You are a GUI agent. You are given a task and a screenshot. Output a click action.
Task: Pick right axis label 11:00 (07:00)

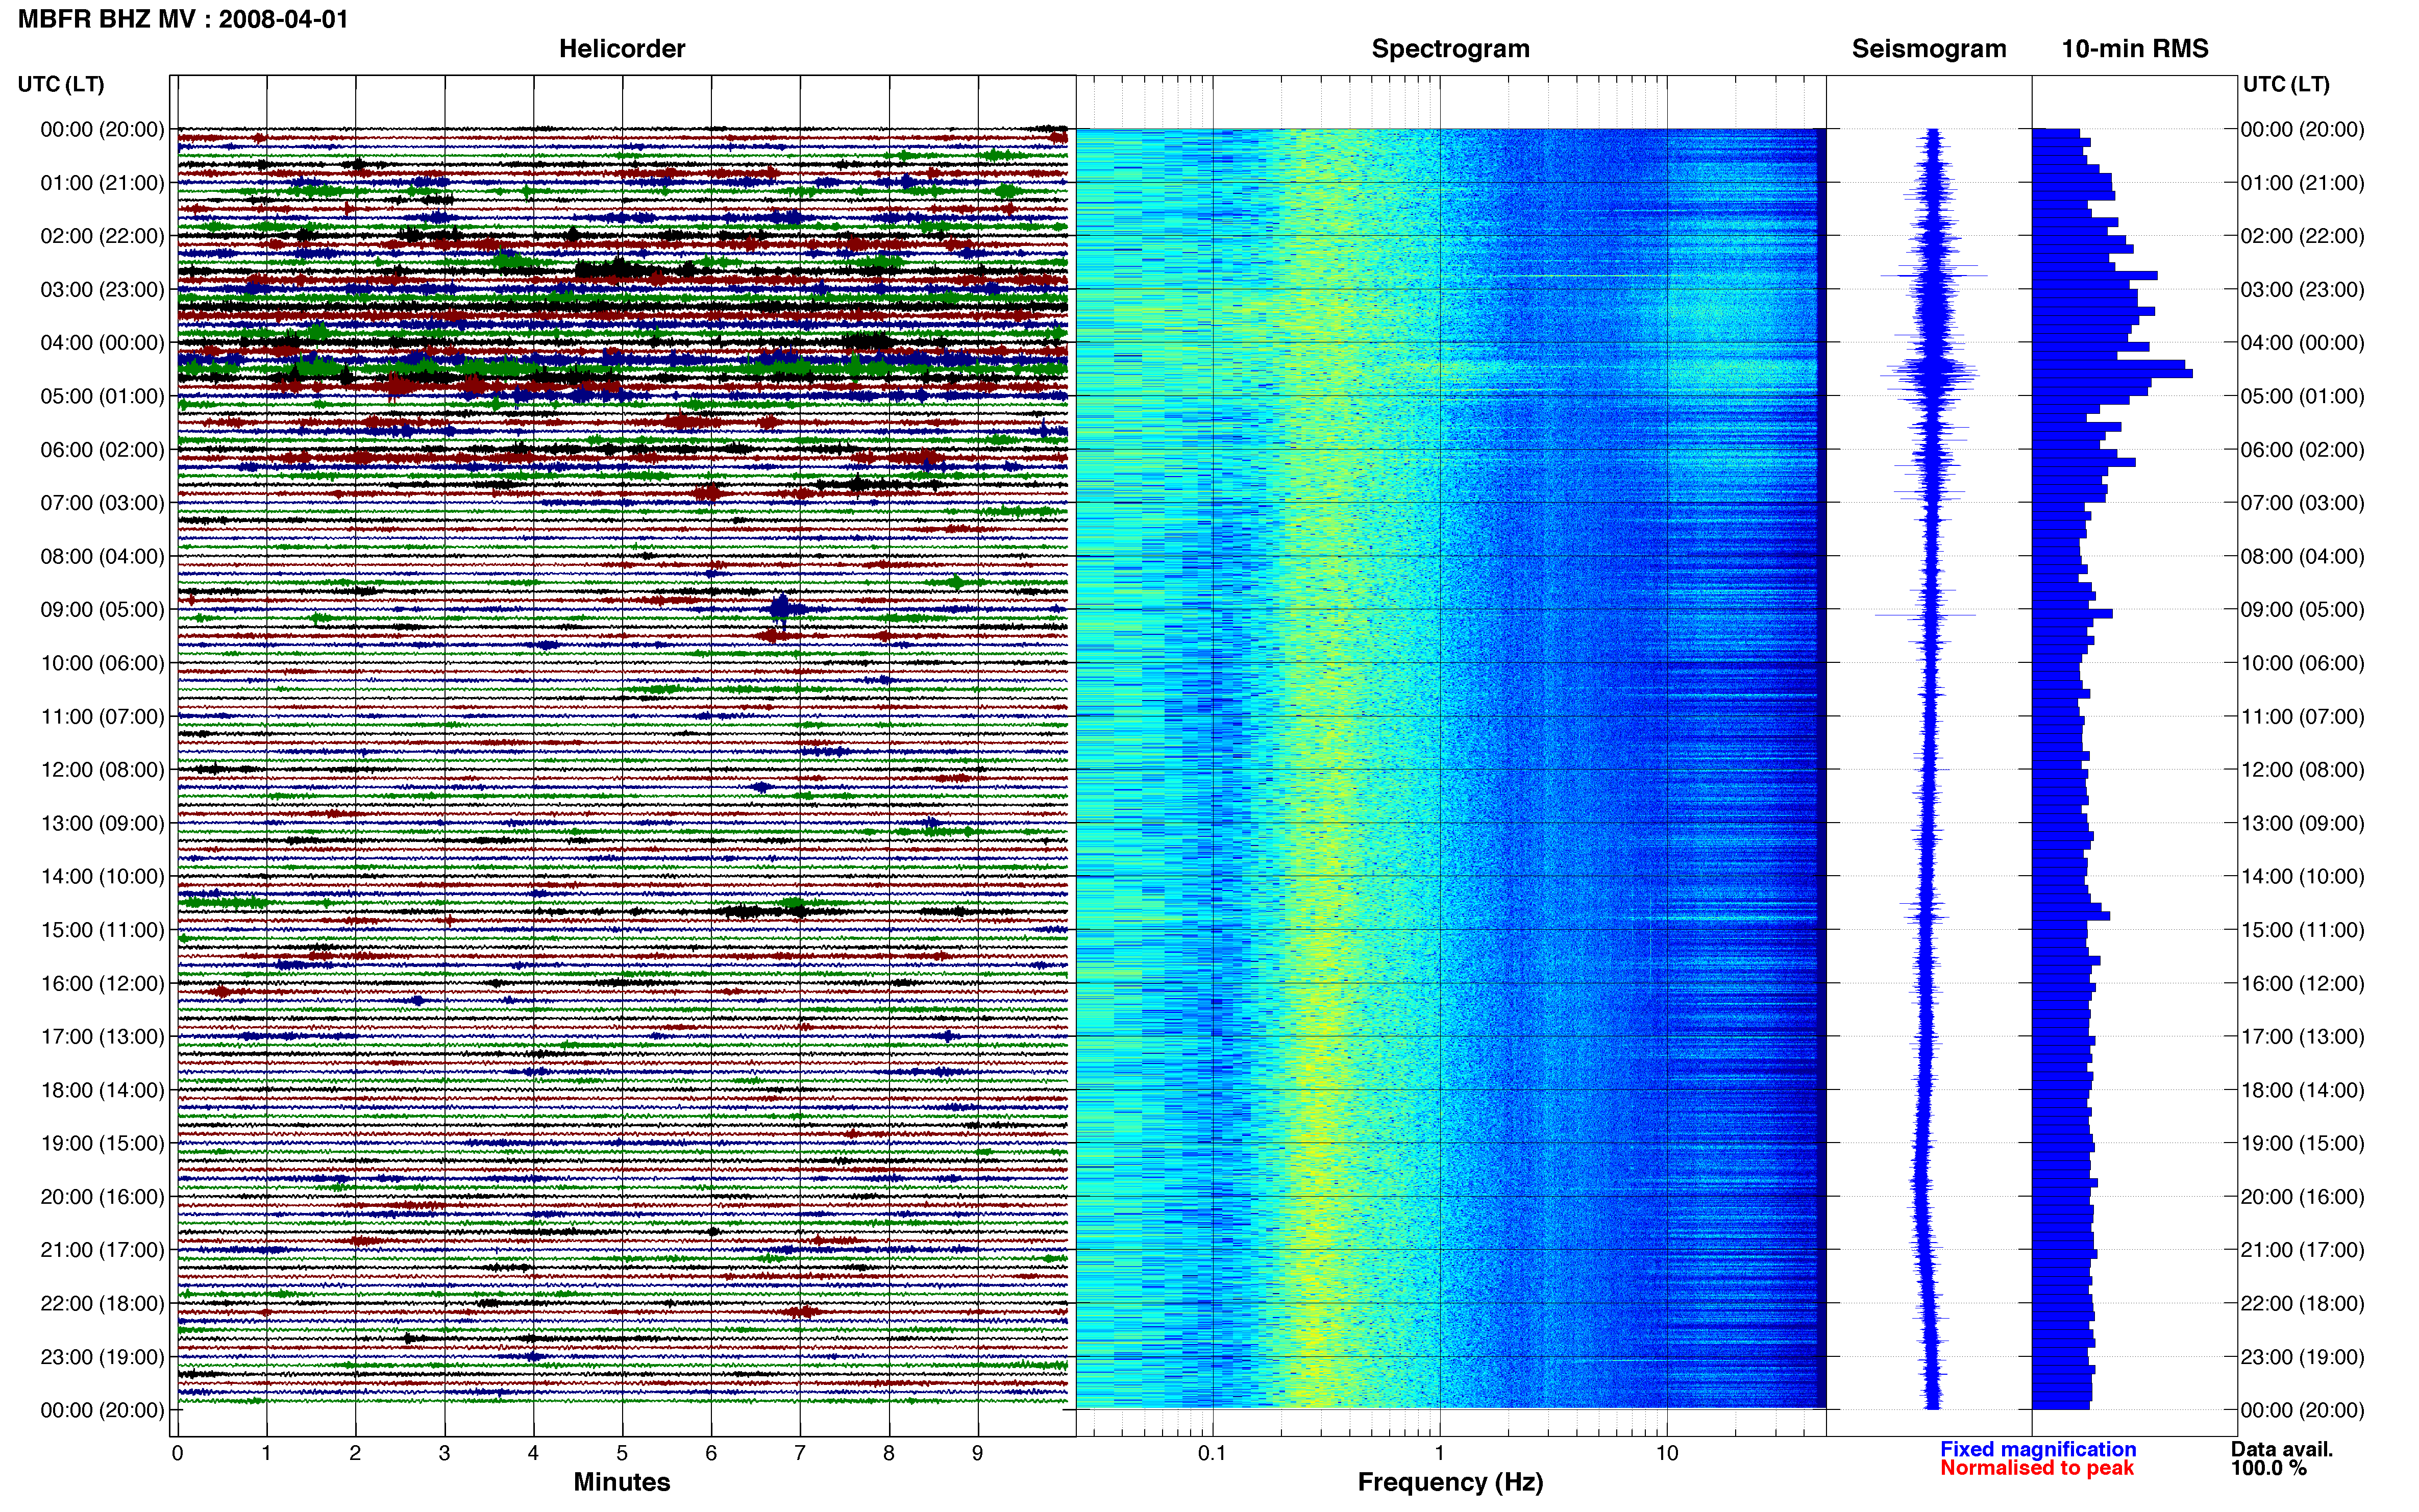(2303, 717)
